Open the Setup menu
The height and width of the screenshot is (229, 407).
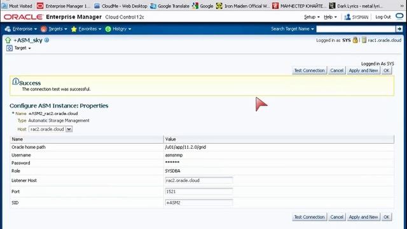312,17
